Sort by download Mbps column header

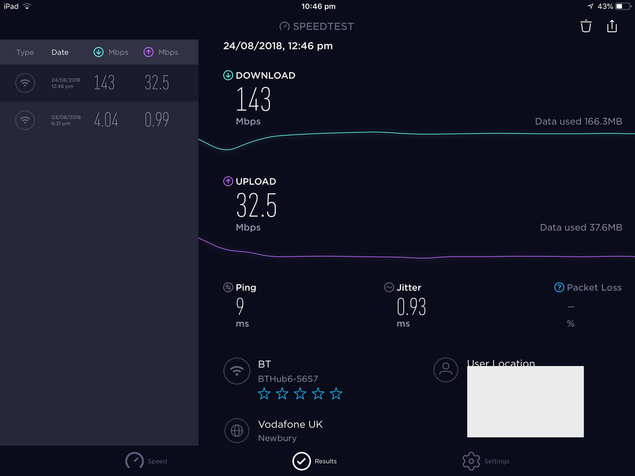(x=111, y=52)
